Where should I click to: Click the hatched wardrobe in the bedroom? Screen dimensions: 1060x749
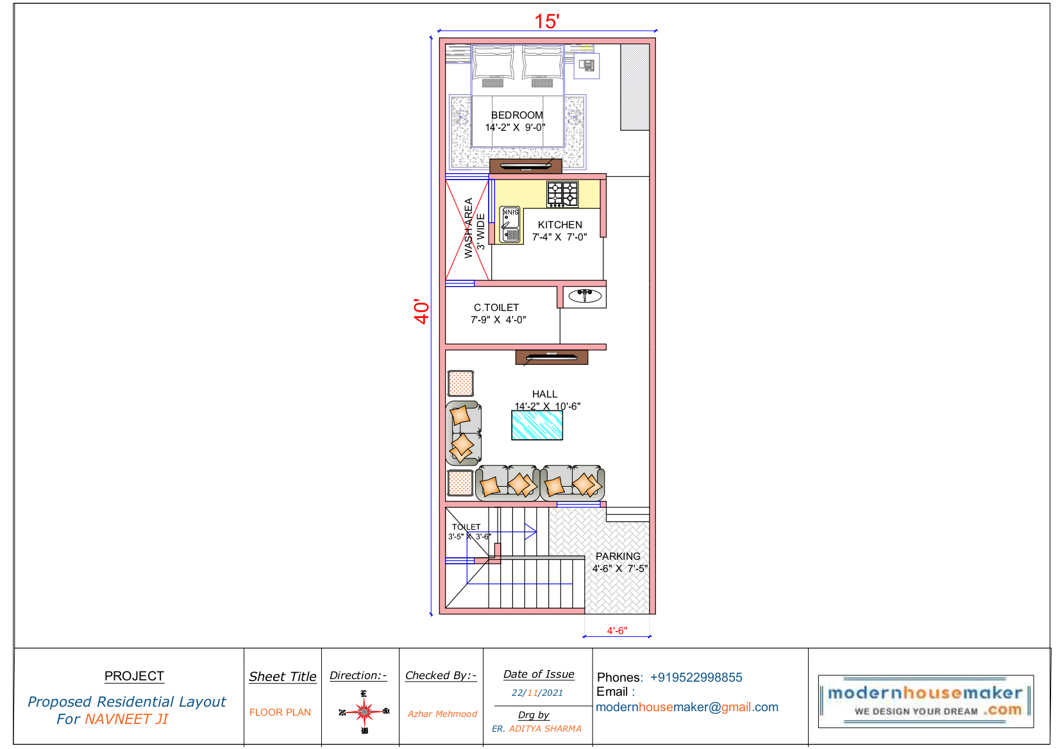(x=635, y=87)
